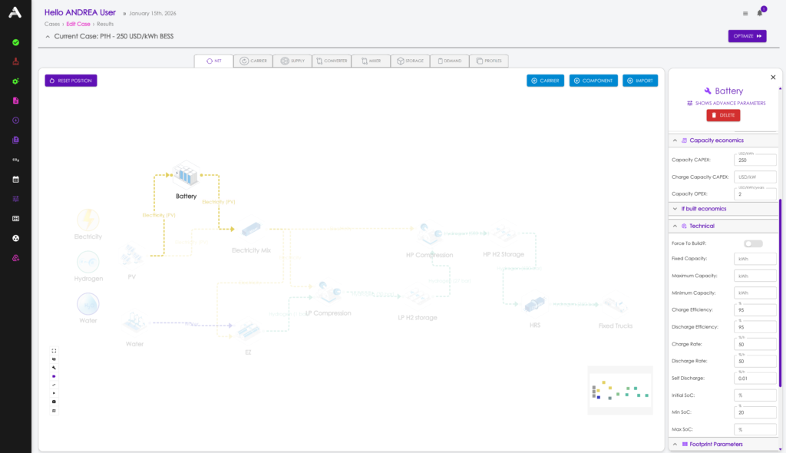Click the Capacity CAPEX input field
The width and height of the screenshot is (786, 453).
coord(755,160)
